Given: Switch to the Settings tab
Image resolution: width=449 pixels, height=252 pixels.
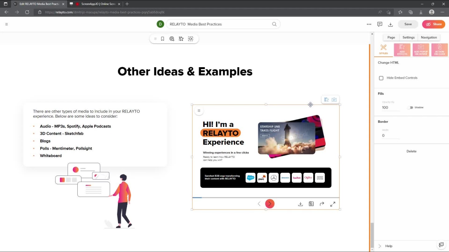Looking at the screenshot, I should (408, 37).
